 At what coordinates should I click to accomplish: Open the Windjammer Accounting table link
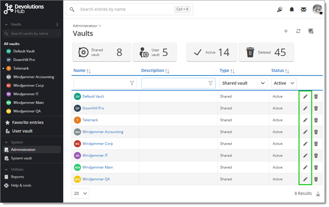coord(103,132)
